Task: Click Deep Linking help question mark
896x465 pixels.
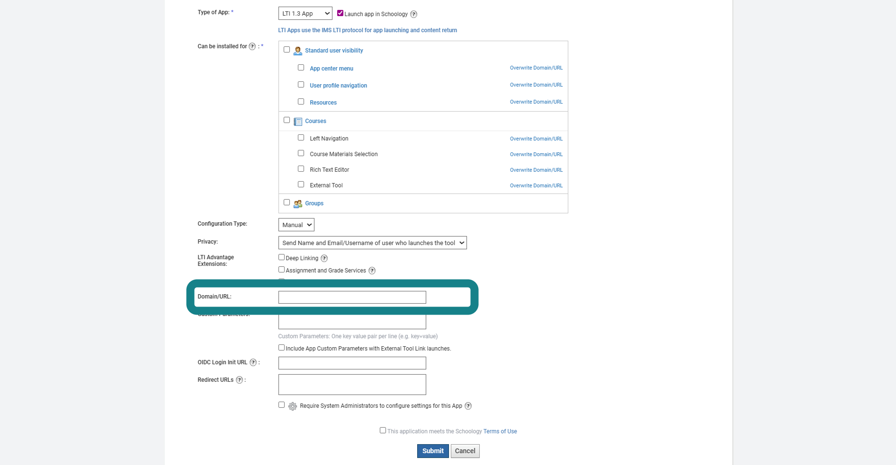Action: (x=324, y=258)
